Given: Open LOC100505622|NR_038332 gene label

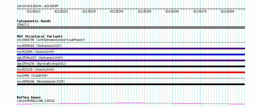Looking at the screenshot, I should [36, 101].
